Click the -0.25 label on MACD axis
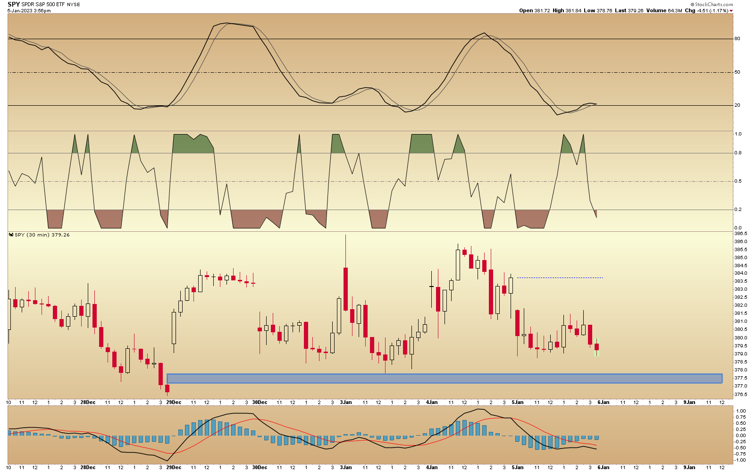 tap(740, 442)
